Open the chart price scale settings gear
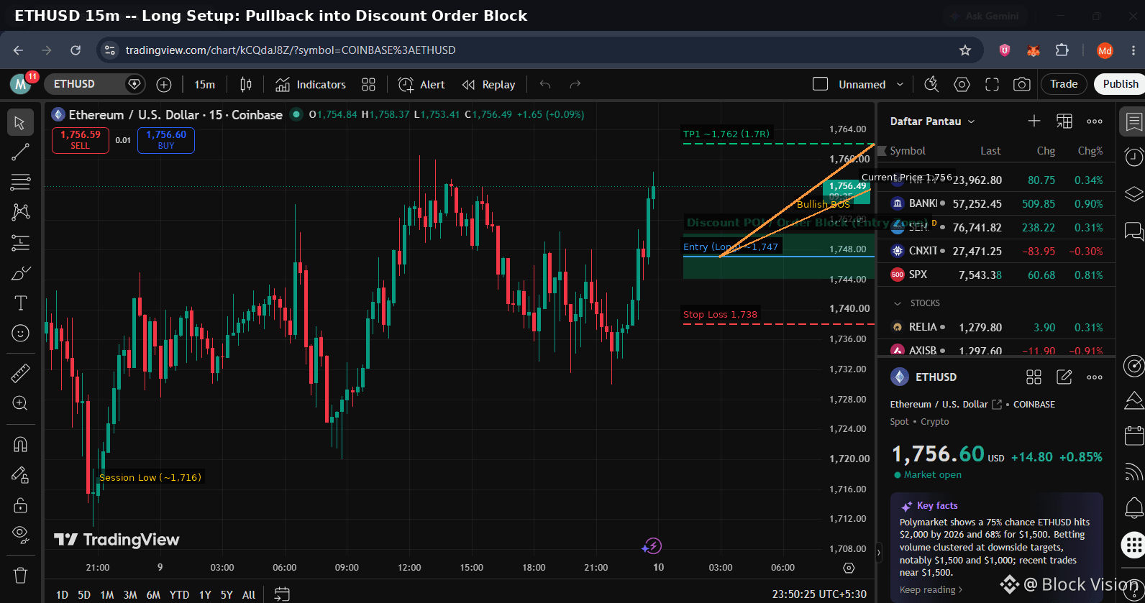The image size is (1145, 603). (x=849, y=568)
